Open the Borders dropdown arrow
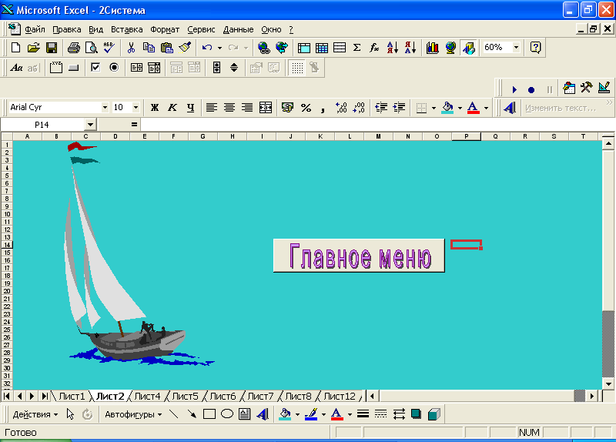Image resolution: width=616 pixels, height=442 pixels. click(434, 108)
